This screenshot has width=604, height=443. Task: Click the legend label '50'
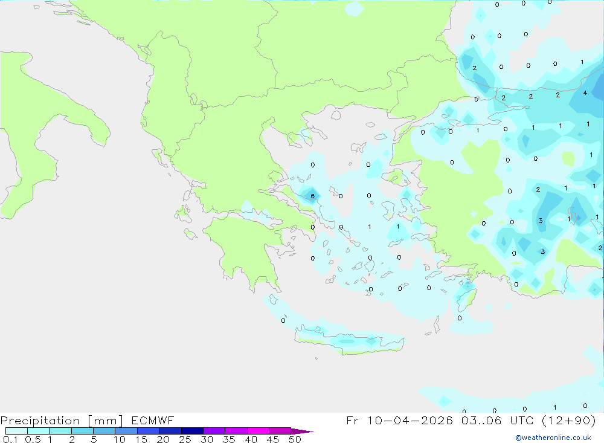coord(295,439)
